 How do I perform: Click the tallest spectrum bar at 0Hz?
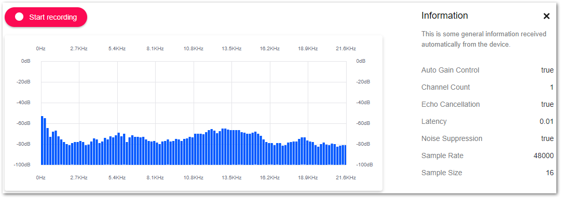(x=42, y=140)
